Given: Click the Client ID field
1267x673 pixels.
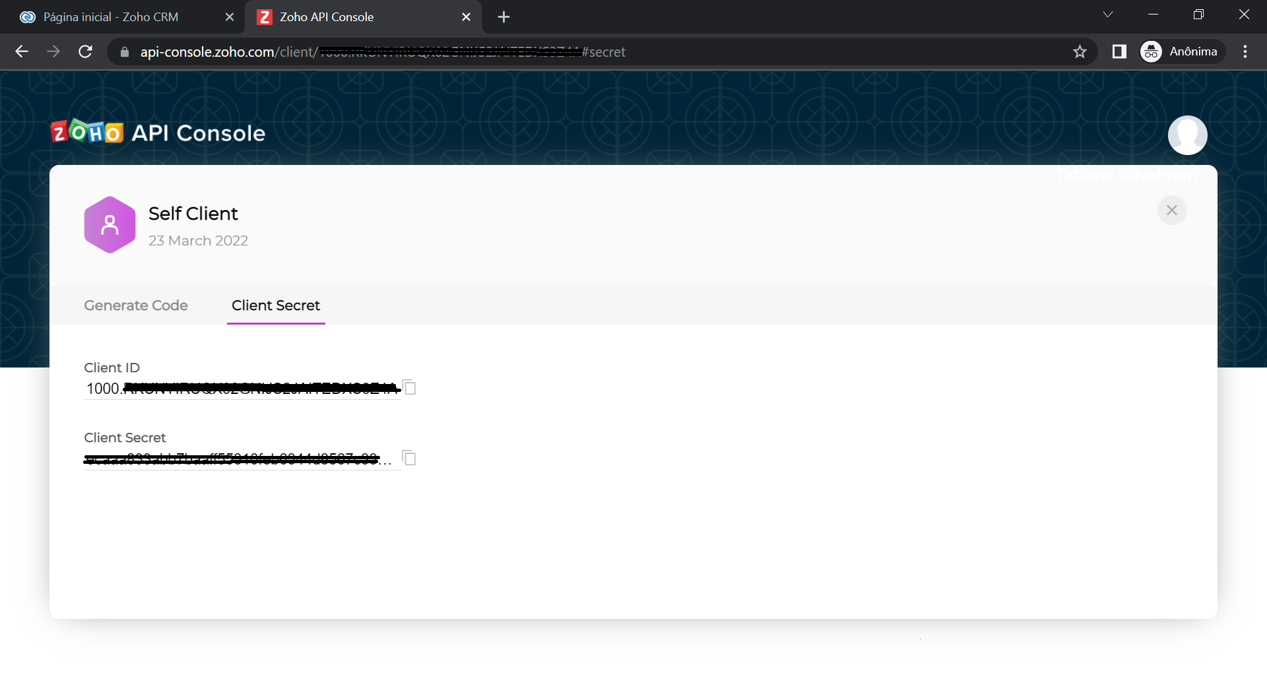Looking at the screenshot, I should pyautogui.click(x=242, y=389).
